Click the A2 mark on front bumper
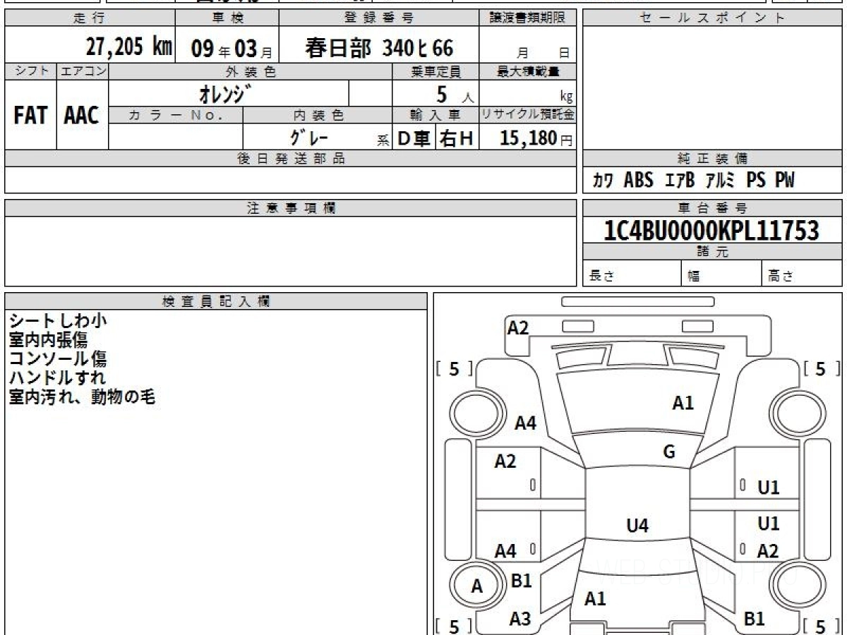The width and height of the screenshot is (847, 635). [x=518, y=327]
